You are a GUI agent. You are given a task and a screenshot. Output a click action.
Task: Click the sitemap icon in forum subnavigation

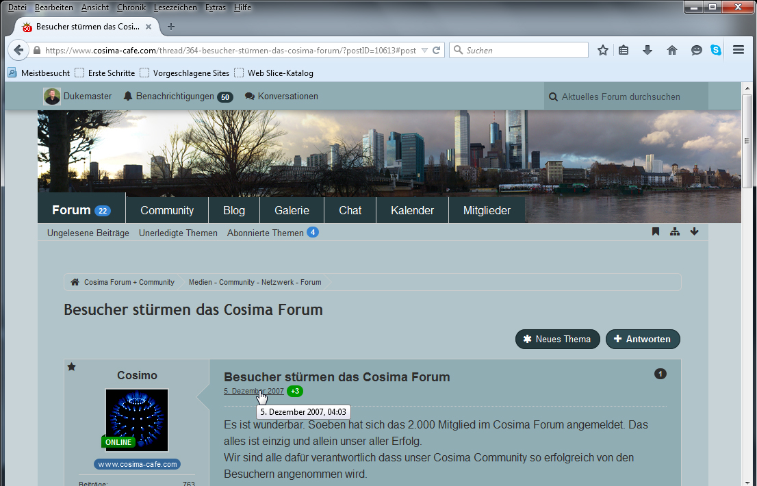(x=675, y=232)
